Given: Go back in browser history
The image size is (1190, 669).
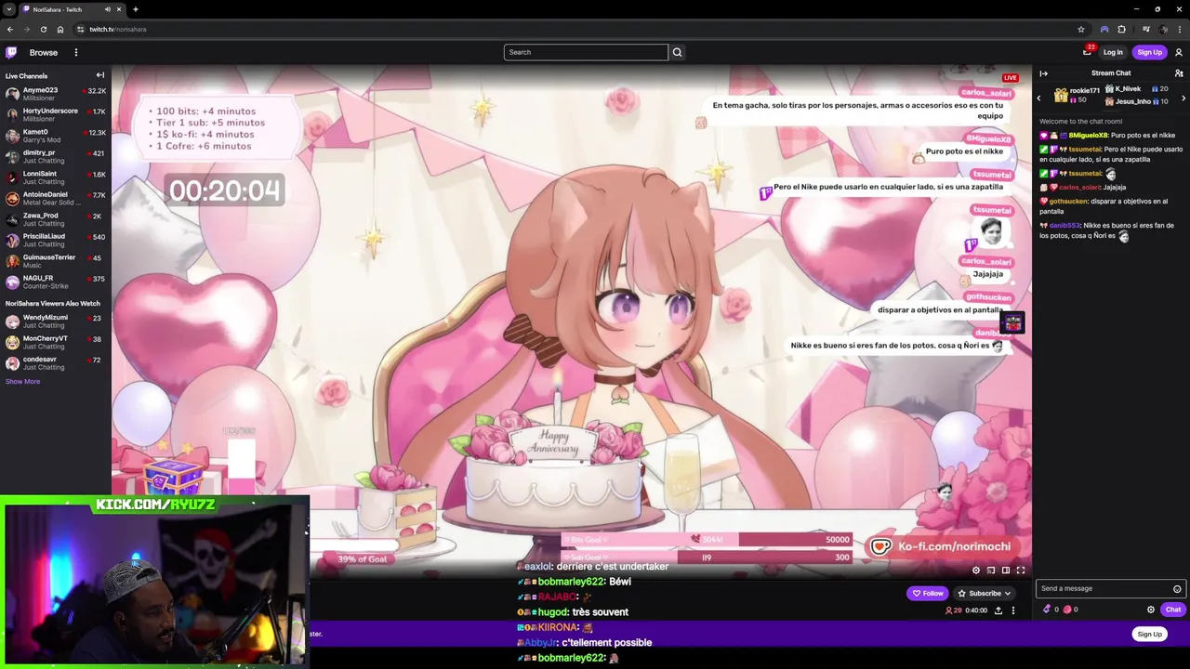Looking at the screenshot, I should (x=10, y=29).
